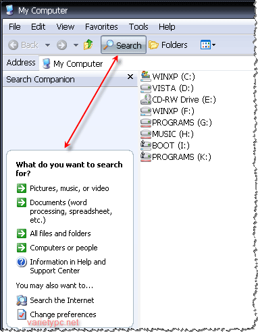Image resolution: width=258 pixels, height=332 pixels.
Task: Click green arrow for Pictures, music, or video
Action: (x=22, y=188)
